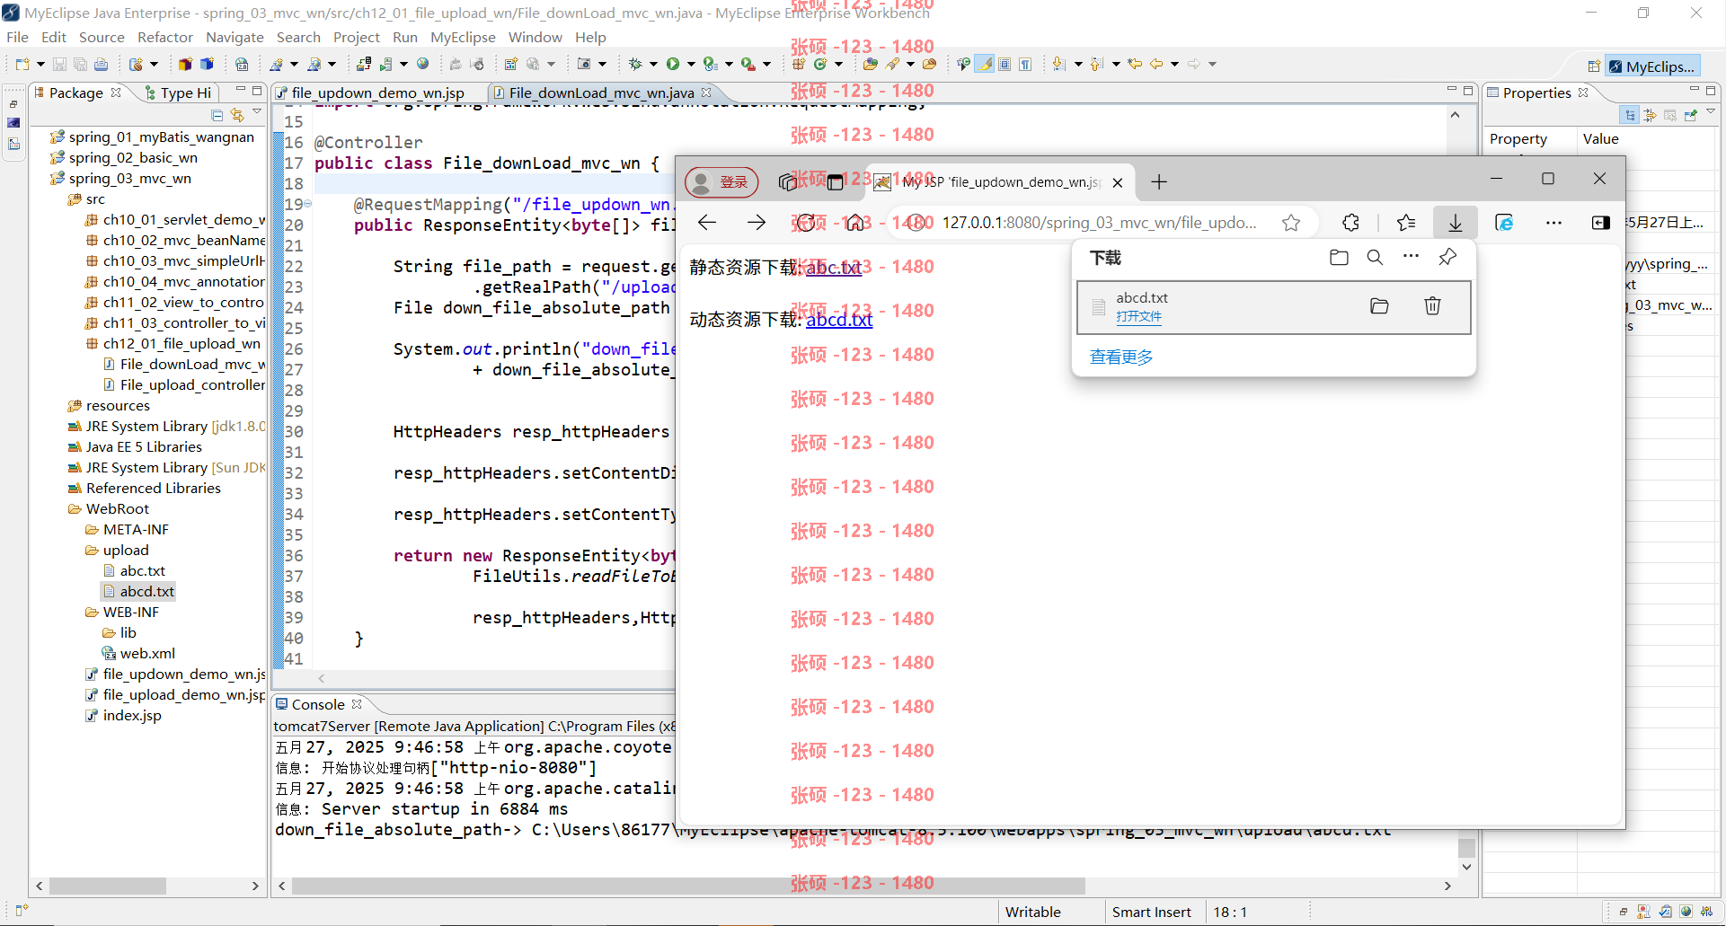Click browser sidebar toggle icon
Image resolution: width=1726 pixels, height=926 pixels.
pyautogui.click(x=1601, y=223)
